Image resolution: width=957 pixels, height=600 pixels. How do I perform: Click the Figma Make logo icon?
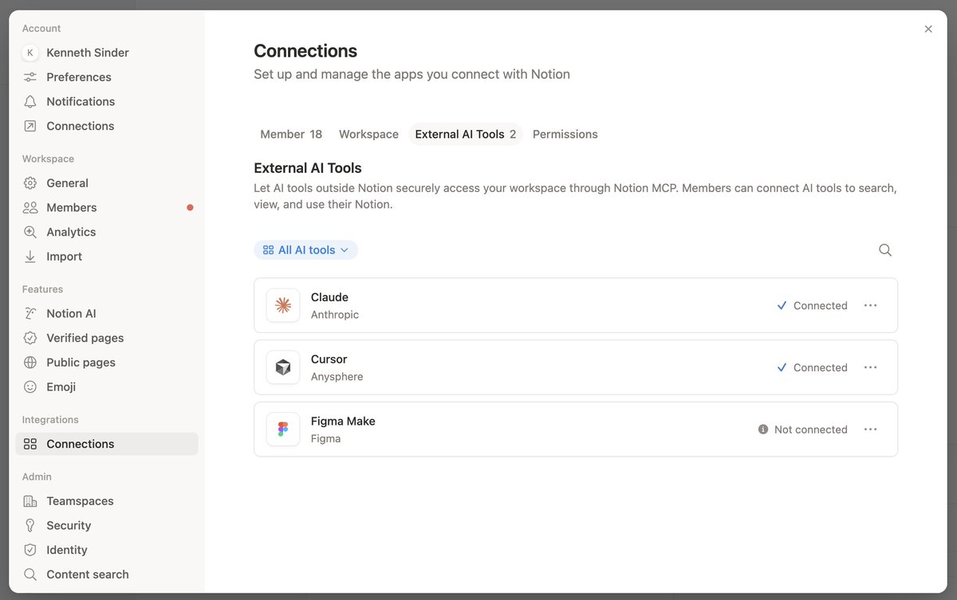283,429
